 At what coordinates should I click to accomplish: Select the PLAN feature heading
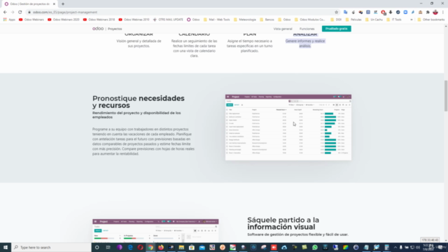249,34
